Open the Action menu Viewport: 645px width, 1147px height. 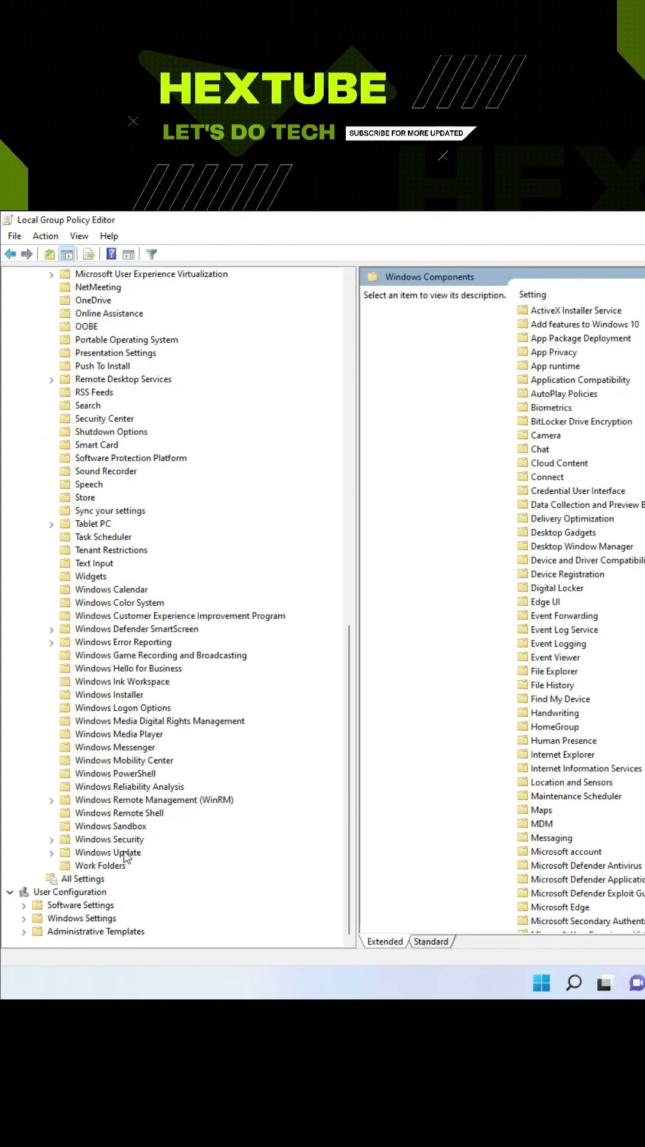pyautogui.click(x=45, y=236)
